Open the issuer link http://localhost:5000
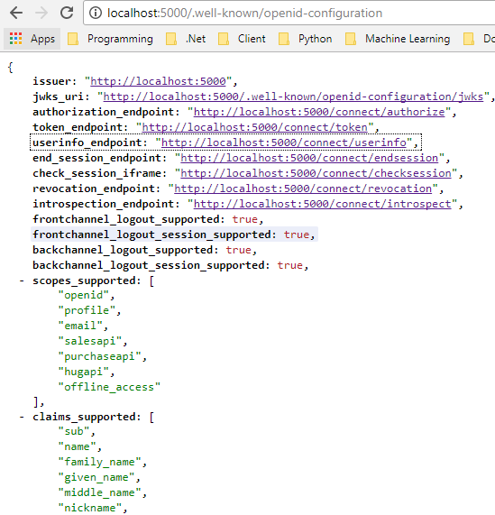Viewport: 495px width, 515px height. (158, 81)
